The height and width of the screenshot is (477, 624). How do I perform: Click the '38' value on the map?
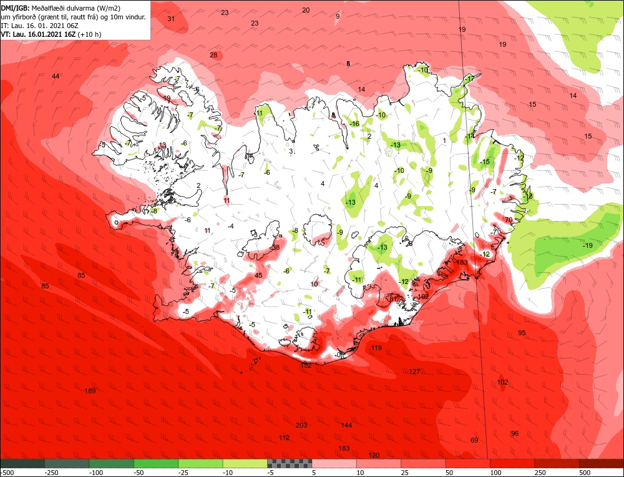(x=276, y=247)
